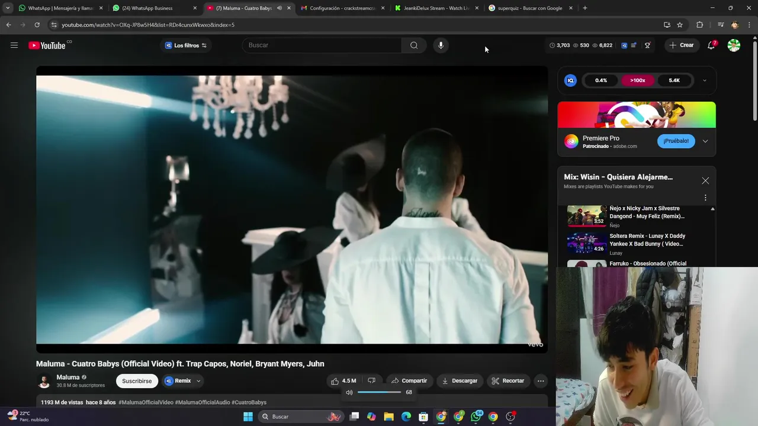The height and width of the screenshot is (426, 758).
Task: Expand the Premiere Pro ad chevron
Action: [705, 141]
